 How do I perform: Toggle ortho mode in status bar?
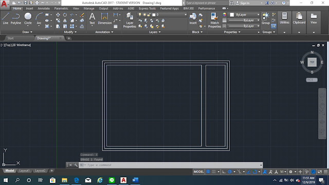(x=224, y=172)
